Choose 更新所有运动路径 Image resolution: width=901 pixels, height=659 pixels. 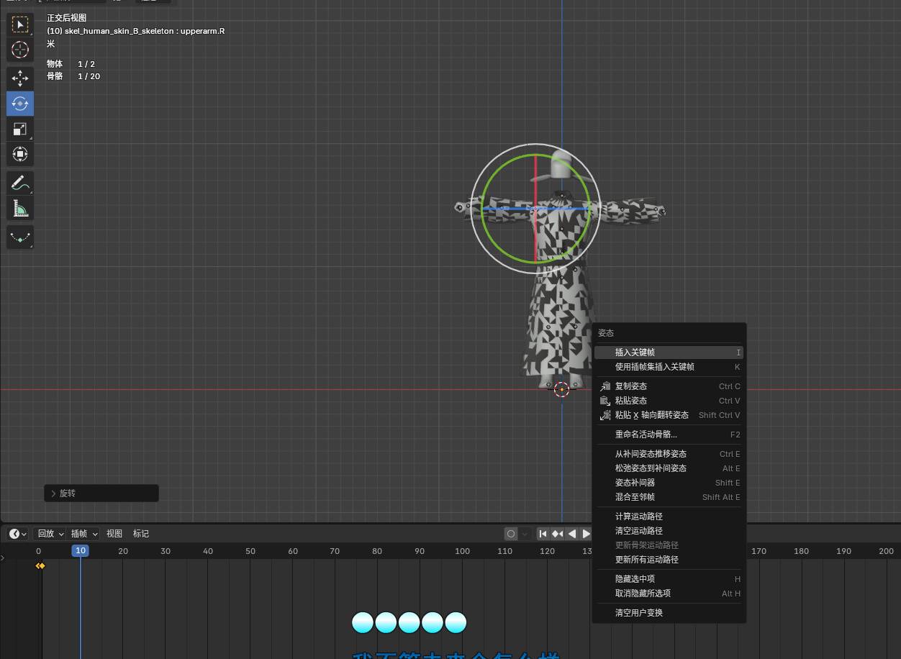(669, 560)
